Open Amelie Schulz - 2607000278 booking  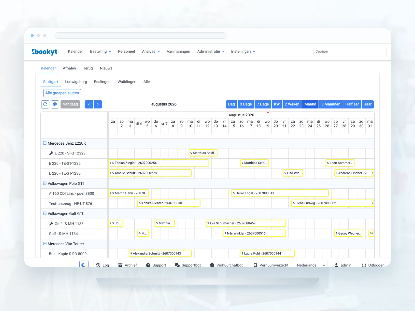coord(150,173)
